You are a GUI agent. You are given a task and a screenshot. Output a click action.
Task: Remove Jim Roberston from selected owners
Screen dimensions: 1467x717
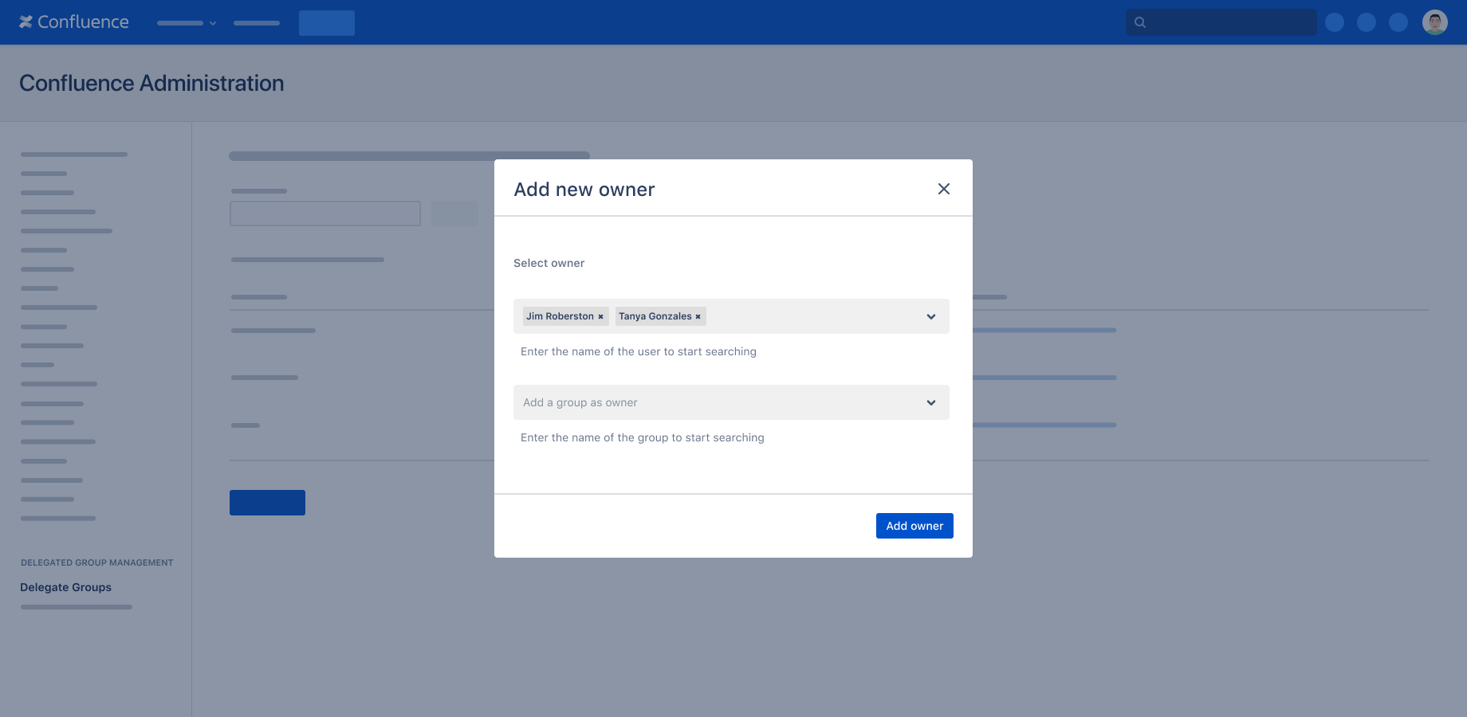600,317
